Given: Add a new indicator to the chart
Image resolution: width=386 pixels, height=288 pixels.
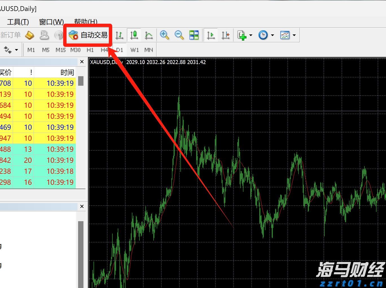Looking at the screenshot, I should [x=242, y=35].
